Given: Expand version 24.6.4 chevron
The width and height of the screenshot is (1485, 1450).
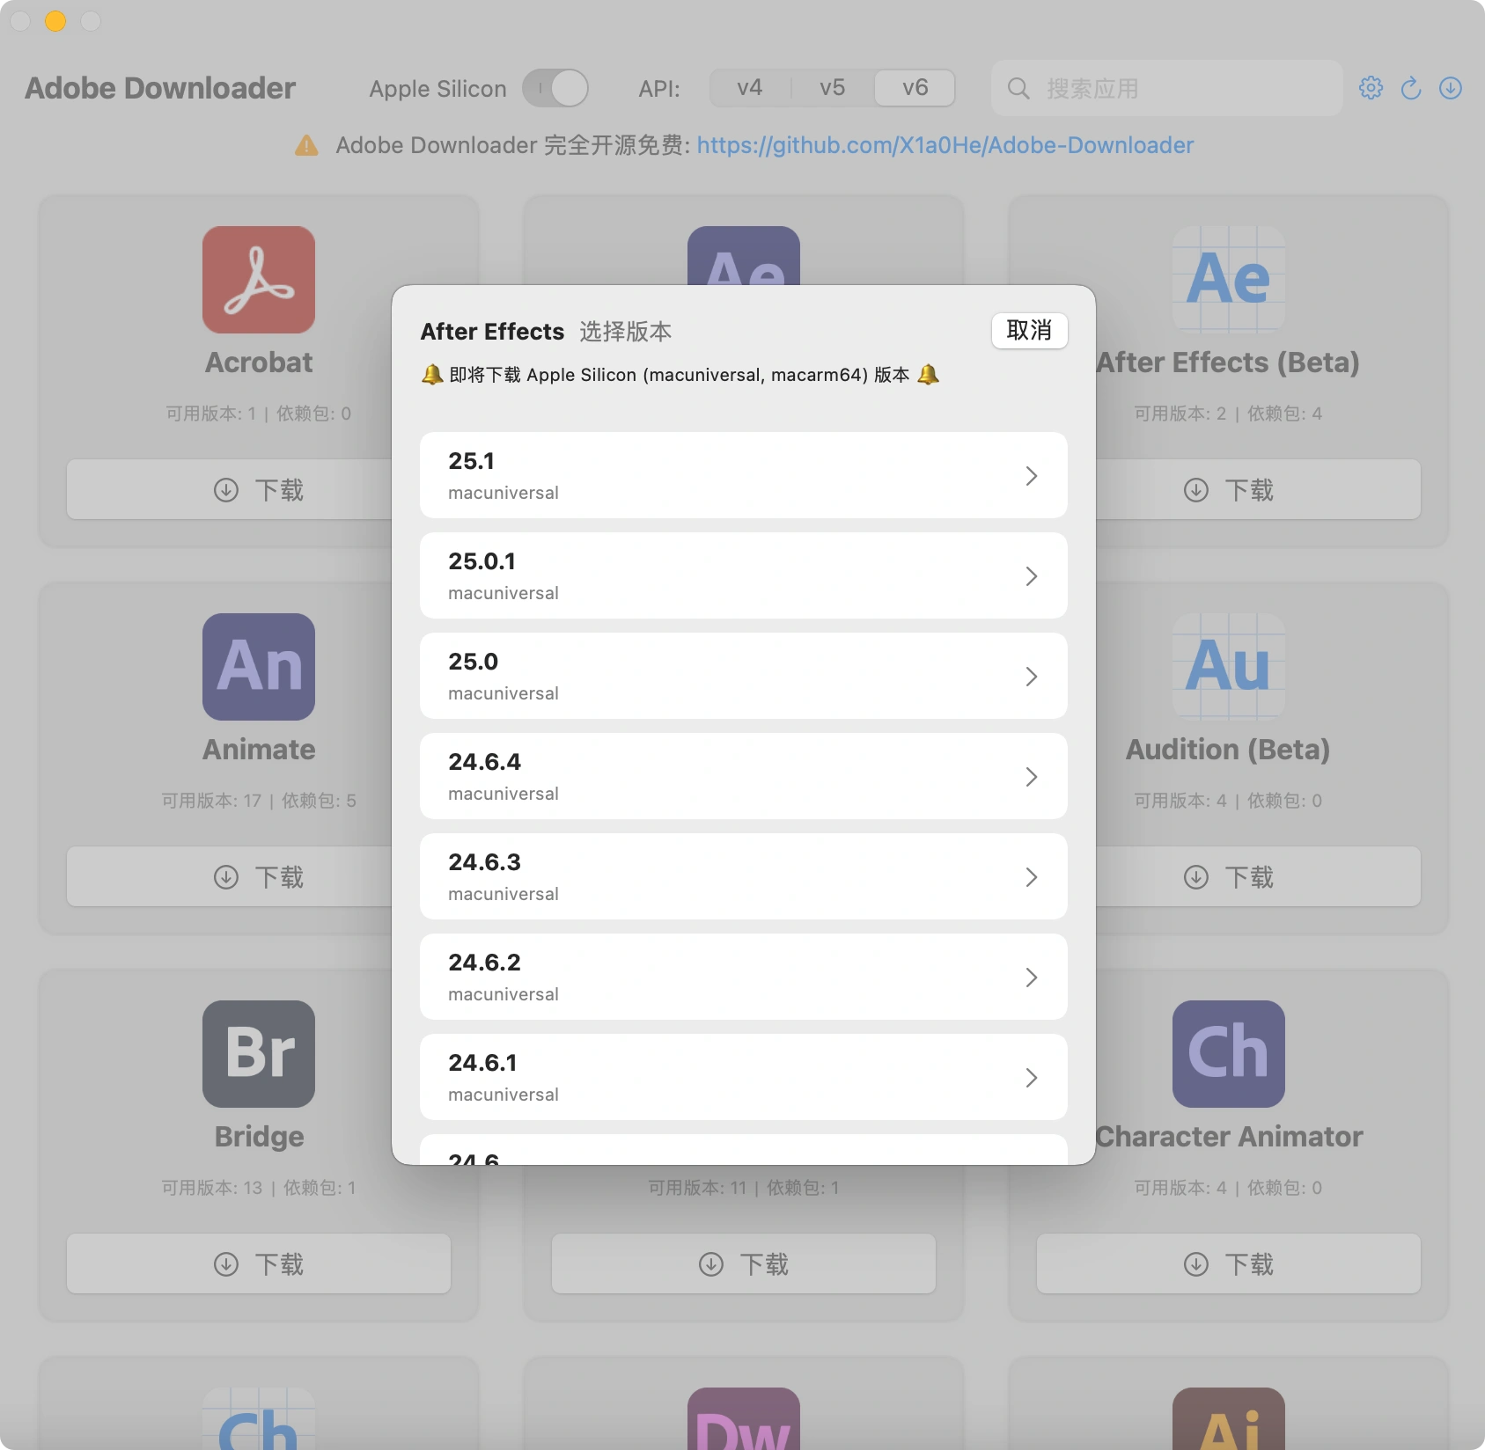Looking at the screenshot, I should 1032,777.
